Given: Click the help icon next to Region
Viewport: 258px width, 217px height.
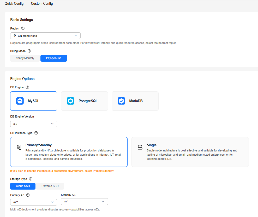Looking at the screenshot, I should (x=23, y=28).
